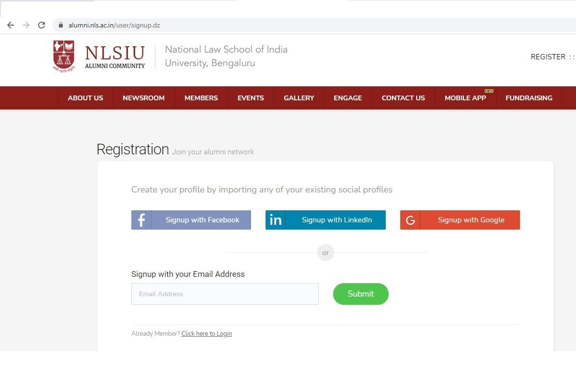
Task: Open the Mobile App menu item
Action: click(465, 98)
